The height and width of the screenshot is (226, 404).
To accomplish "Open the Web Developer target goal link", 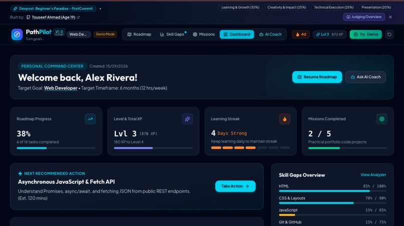I will click(61, 88).
